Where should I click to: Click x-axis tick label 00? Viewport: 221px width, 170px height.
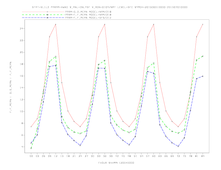point(31,156)
